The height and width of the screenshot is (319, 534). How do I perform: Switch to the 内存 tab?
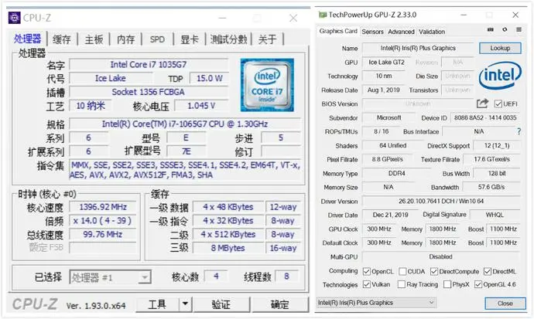tap(125, 39)
